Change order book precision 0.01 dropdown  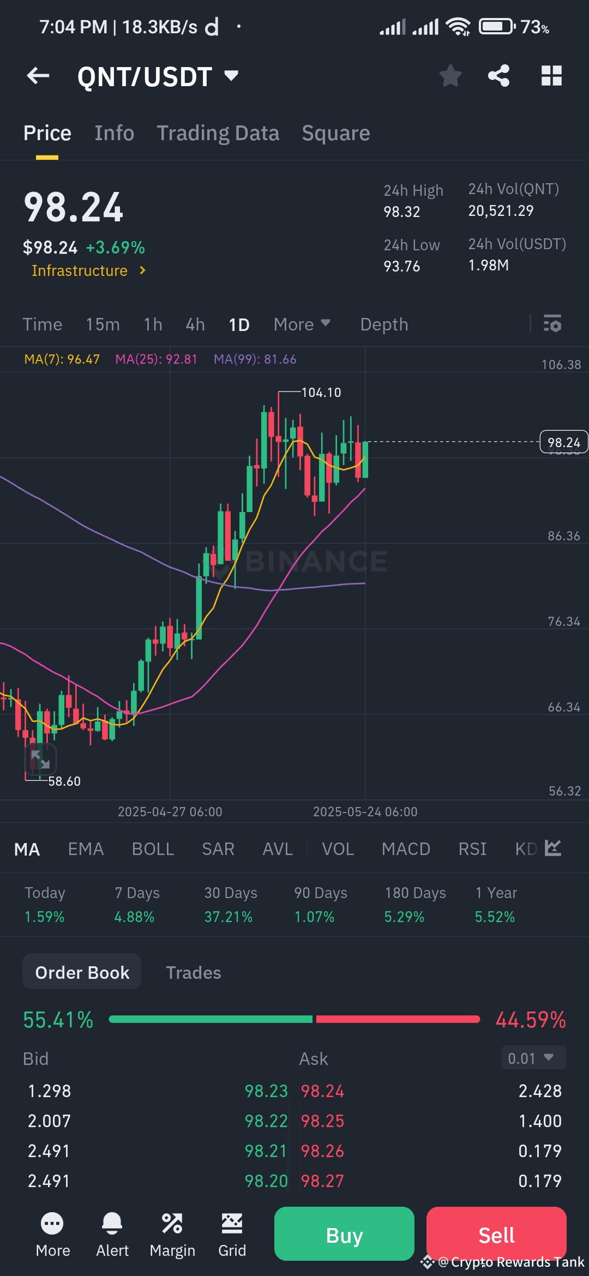(x=533, y=1058)
